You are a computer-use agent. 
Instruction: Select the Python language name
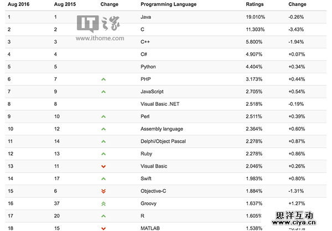coord(149,66)
